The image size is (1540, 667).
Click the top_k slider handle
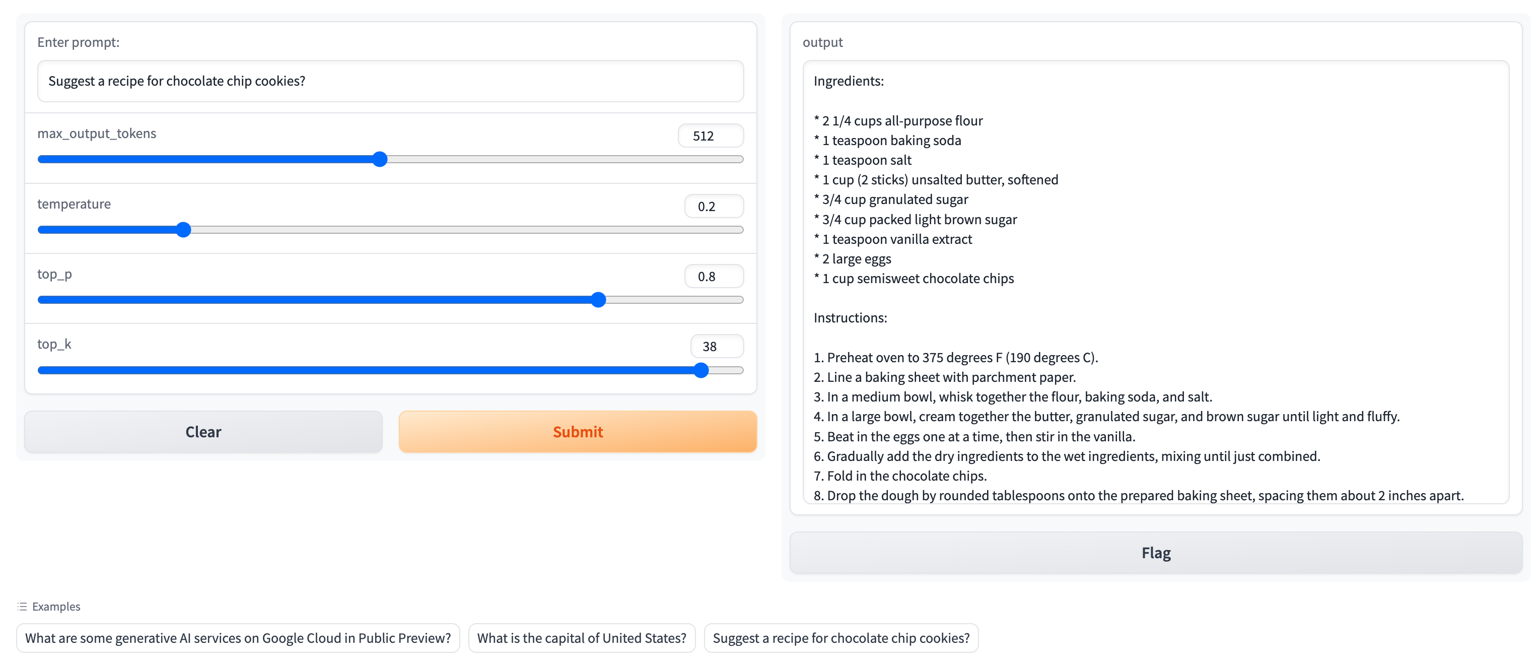[x=701, y=370]
